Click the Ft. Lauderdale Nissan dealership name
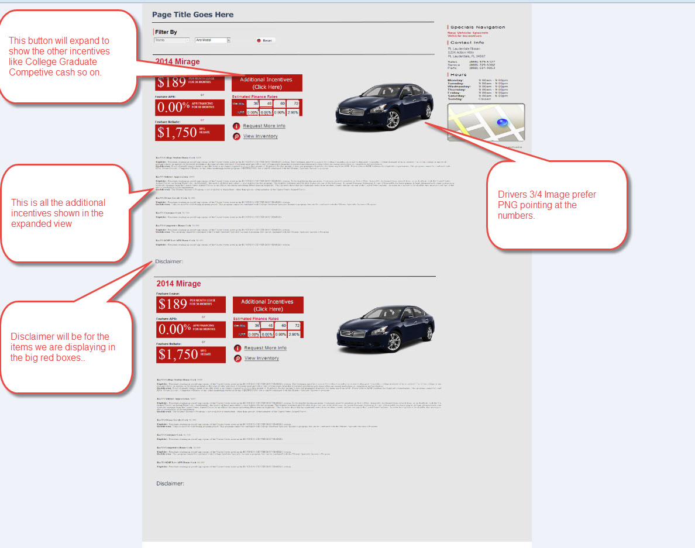The height and width of the screenshot is (548, 695). coord(464,49)
